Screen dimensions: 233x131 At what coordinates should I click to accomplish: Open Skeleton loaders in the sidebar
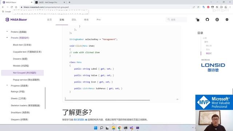pyautogui.click(x=25, y=106)
